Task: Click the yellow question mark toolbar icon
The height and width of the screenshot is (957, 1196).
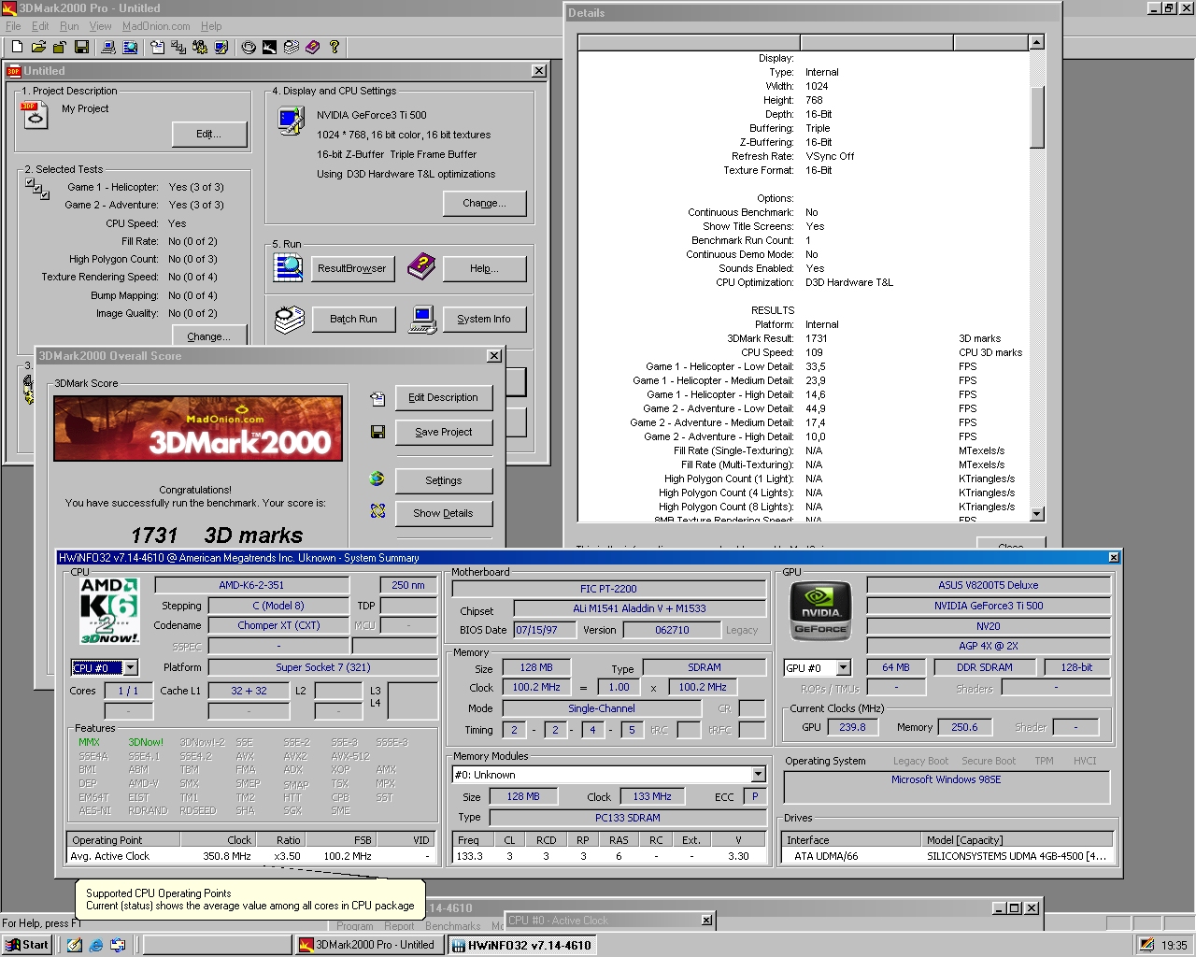Action: click(x=335, y=47)
